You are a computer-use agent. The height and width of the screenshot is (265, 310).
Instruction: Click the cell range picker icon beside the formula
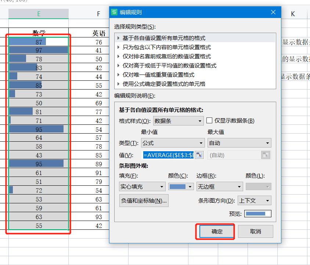pyautogui.click(x=199, y=155)
